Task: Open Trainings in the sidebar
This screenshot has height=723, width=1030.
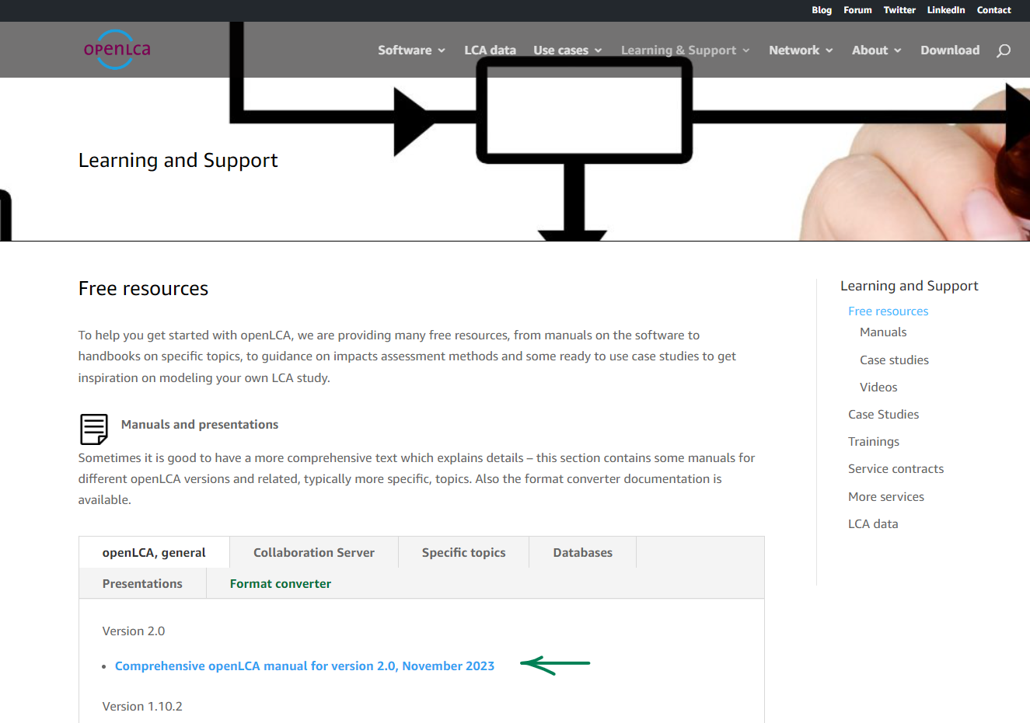Action: tap(874, 441)
